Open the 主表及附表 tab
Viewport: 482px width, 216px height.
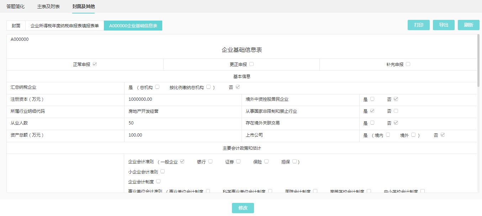point(48,6)
